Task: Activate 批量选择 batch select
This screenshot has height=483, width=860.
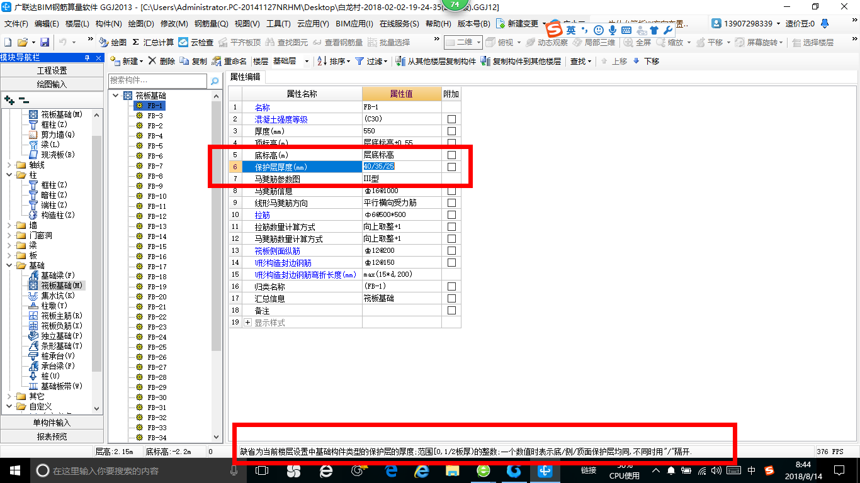Action: point(388,42)
